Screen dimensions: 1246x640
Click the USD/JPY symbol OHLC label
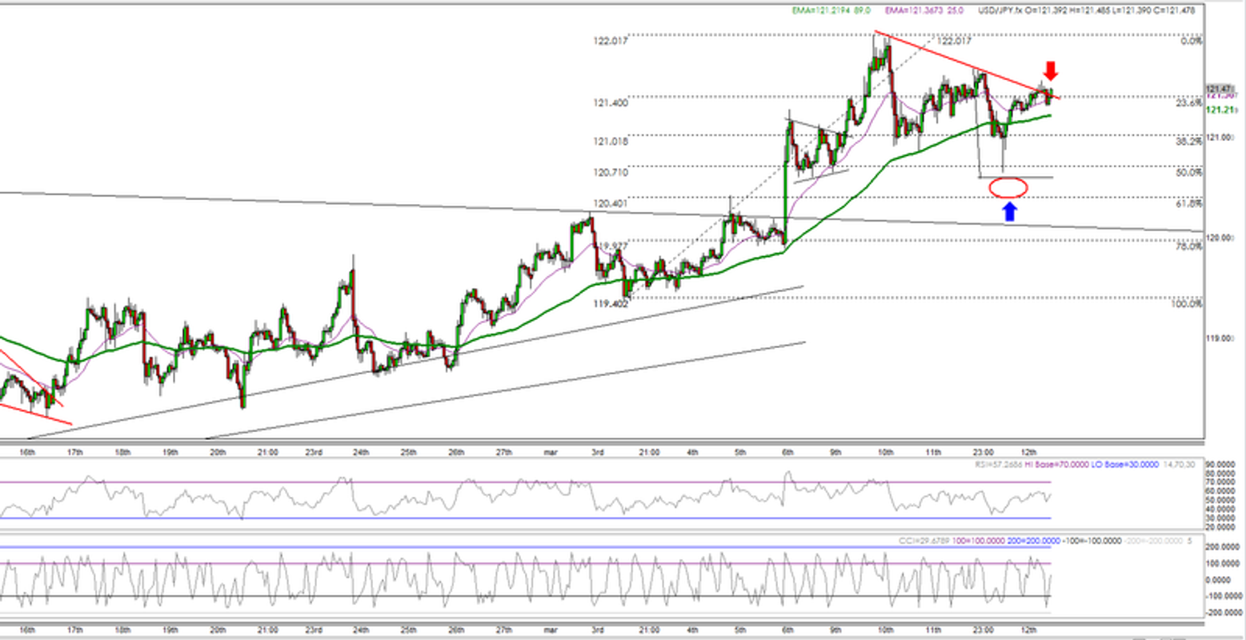(x=1087, y=10)
